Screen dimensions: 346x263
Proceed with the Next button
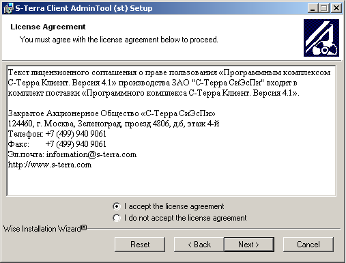tap(249, 245)
